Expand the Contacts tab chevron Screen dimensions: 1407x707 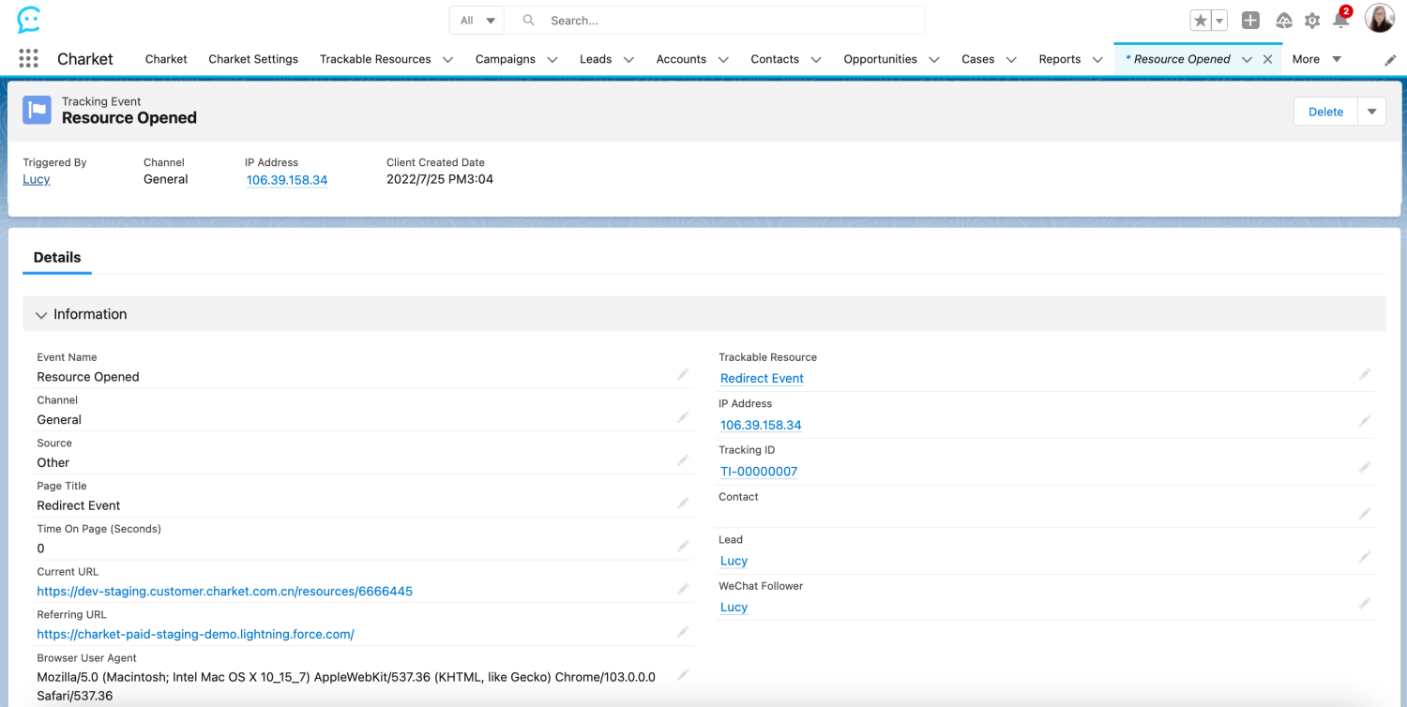tap(816, 59)
